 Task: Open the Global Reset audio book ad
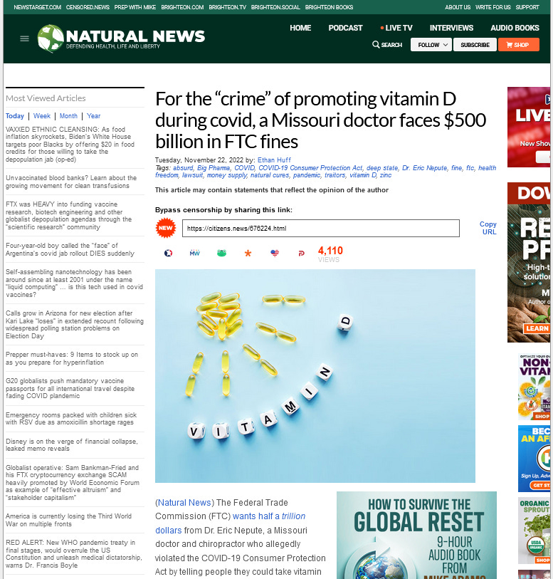tap(416, 535)
